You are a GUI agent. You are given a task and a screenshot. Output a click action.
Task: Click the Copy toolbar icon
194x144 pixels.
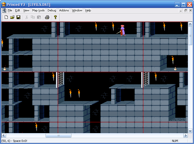pyautogui.click(x=33, y=17)
